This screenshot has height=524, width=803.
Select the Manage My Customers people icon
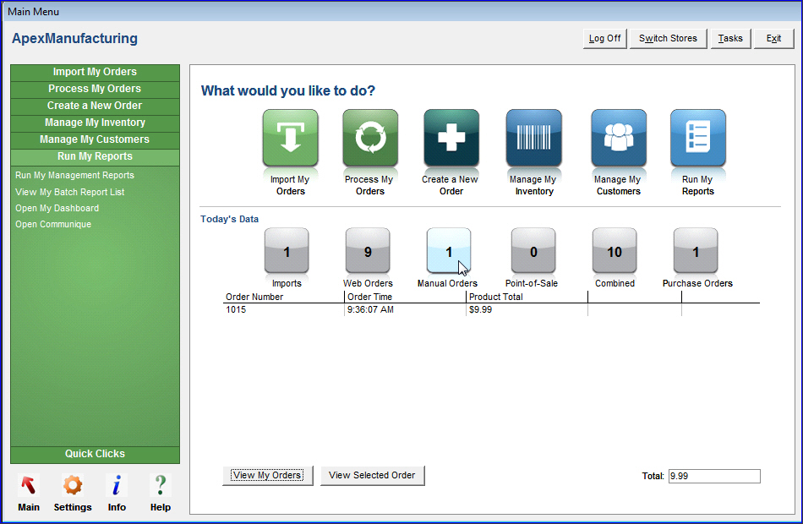coord(618,138)
